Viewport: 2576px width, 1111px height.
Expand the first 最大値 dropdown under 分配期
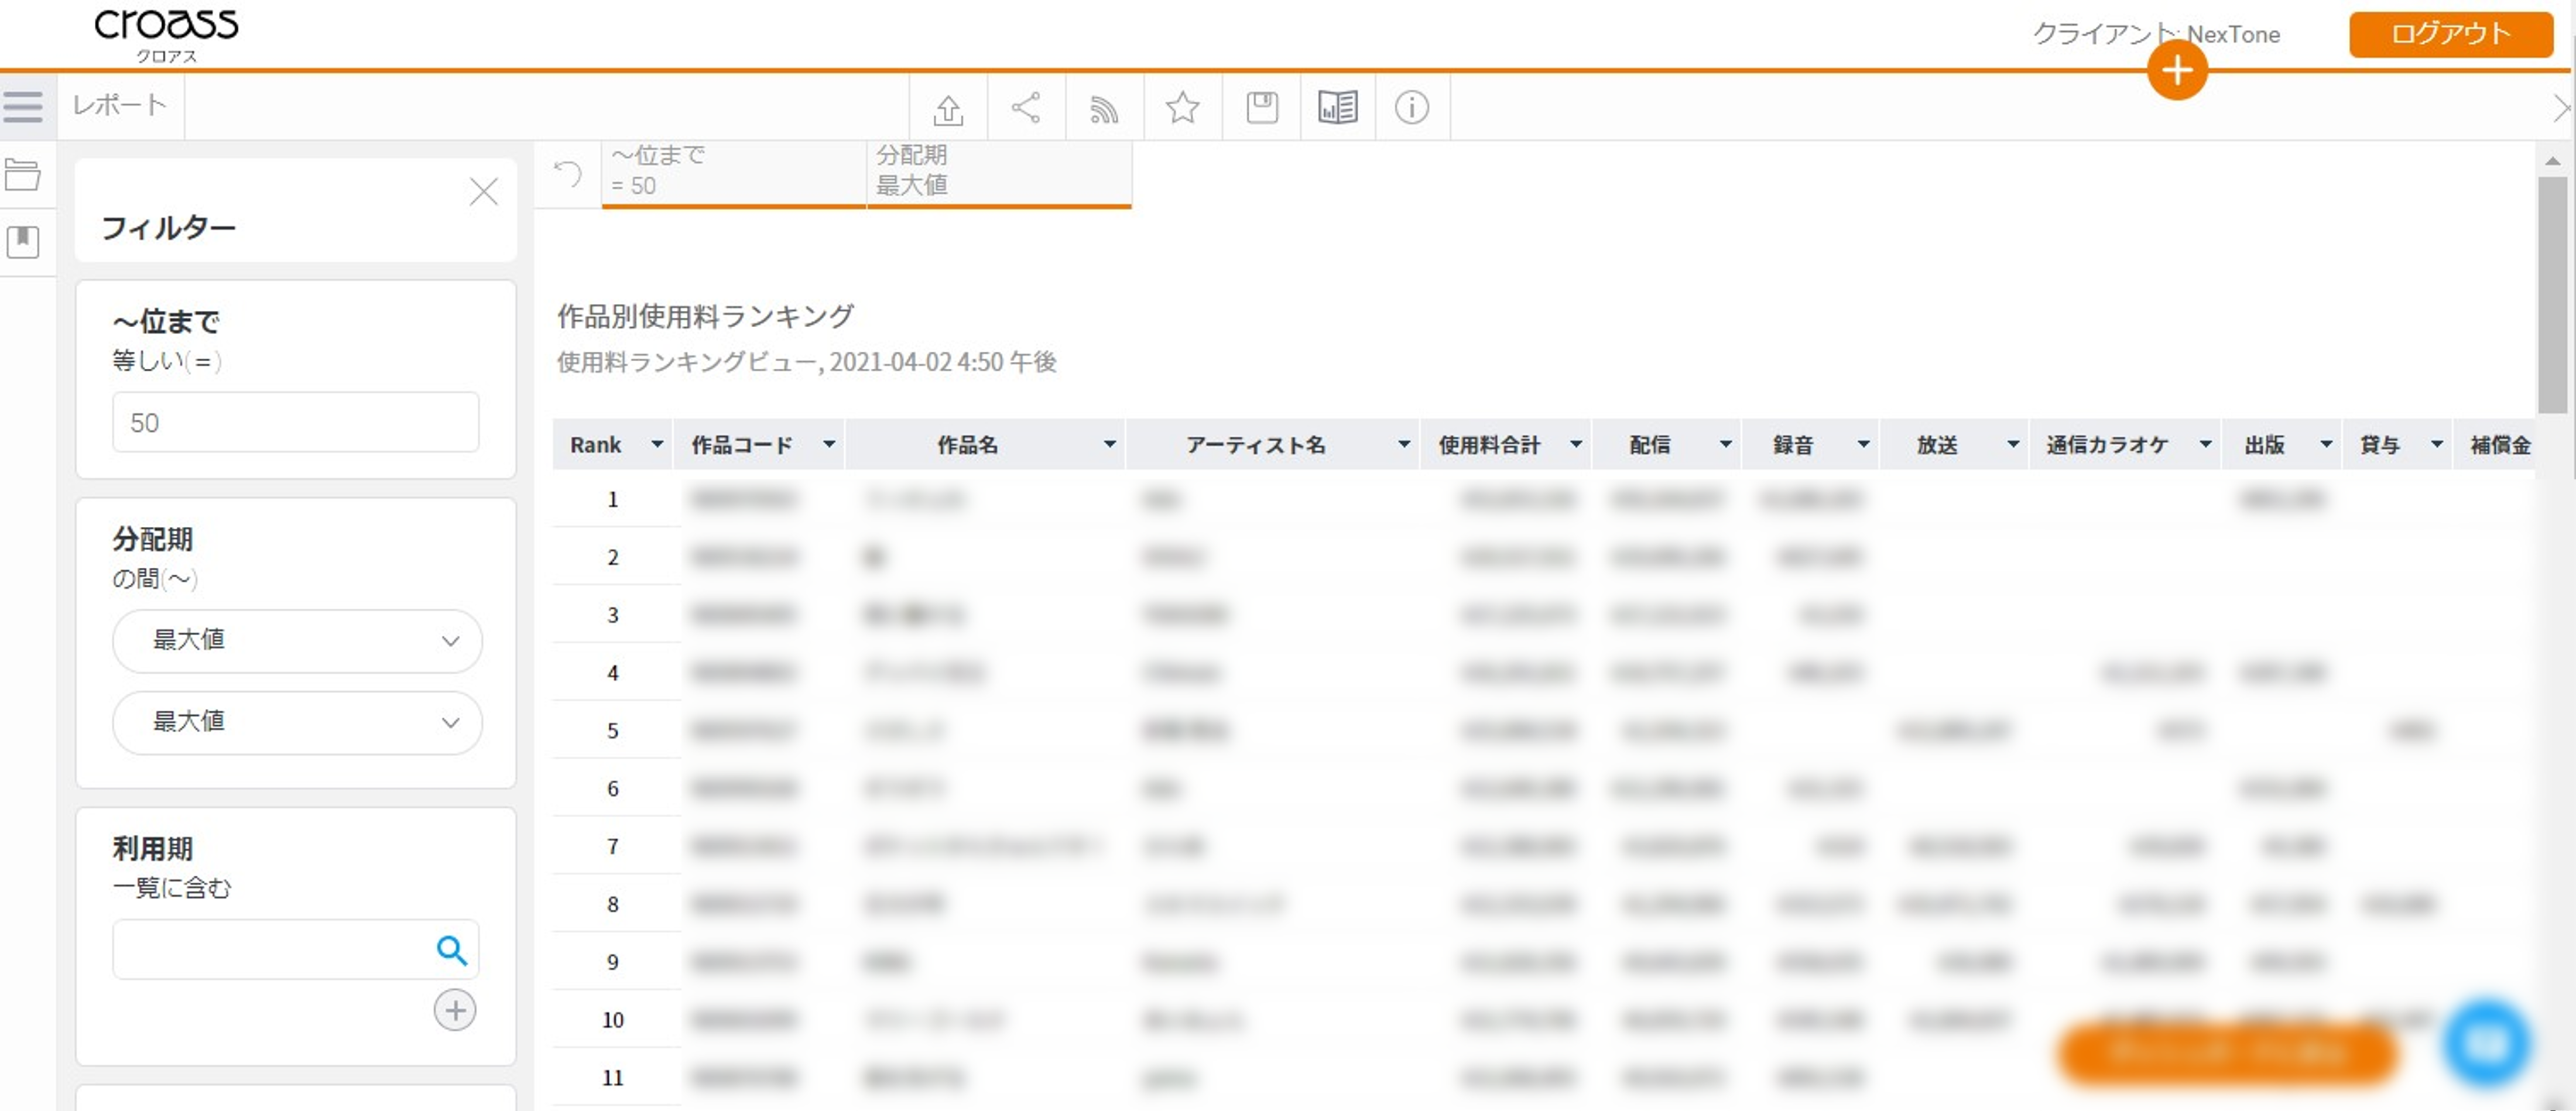click(297, 640)
